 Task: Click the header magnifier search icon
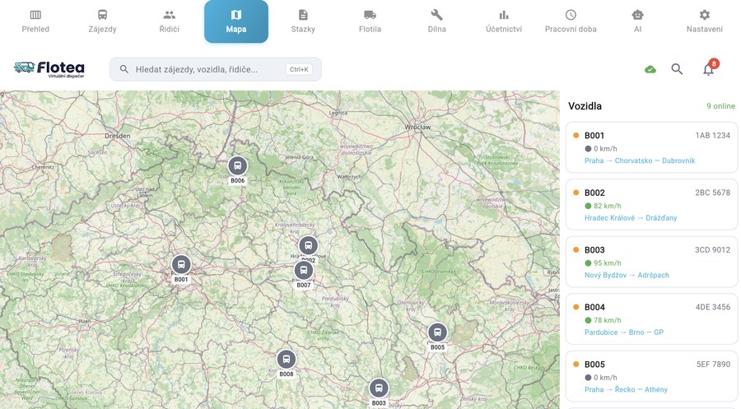[x=677, y=69]
